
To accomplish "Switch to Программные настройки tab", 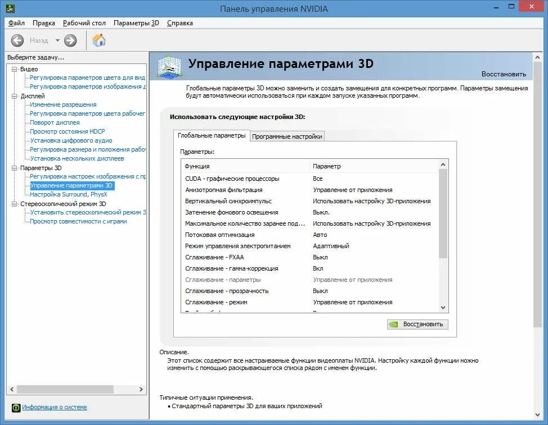I will pos(288,136).
